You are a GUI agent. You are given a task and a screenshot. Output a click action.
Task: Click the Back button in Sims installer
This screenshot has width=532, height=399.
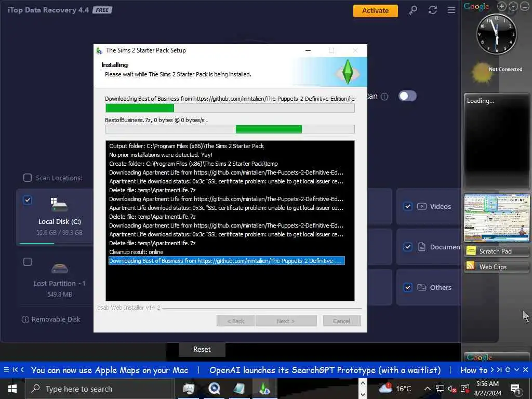pyautogui.click(x=235, y=321)
